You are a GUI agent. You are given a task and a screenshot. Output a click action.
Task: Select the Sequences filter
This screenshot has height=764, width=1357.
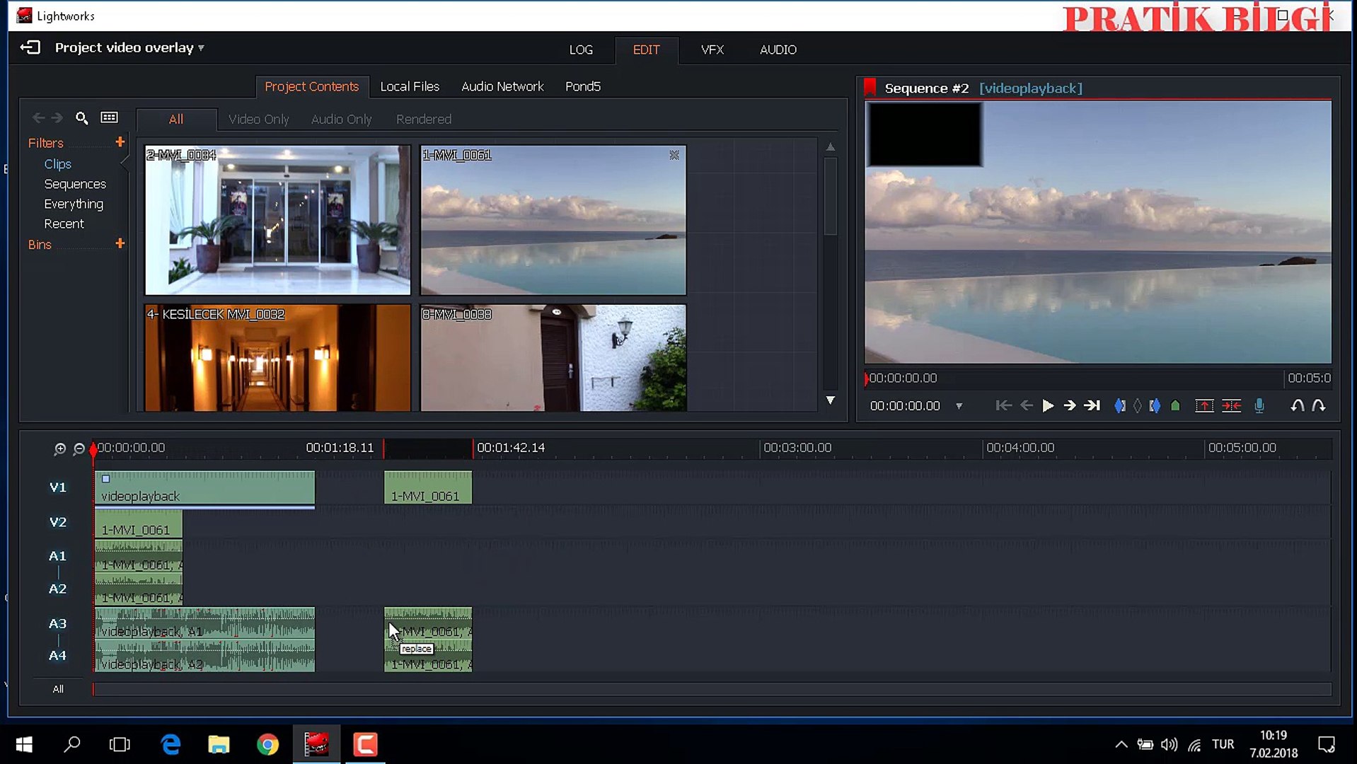pos(75,184)
